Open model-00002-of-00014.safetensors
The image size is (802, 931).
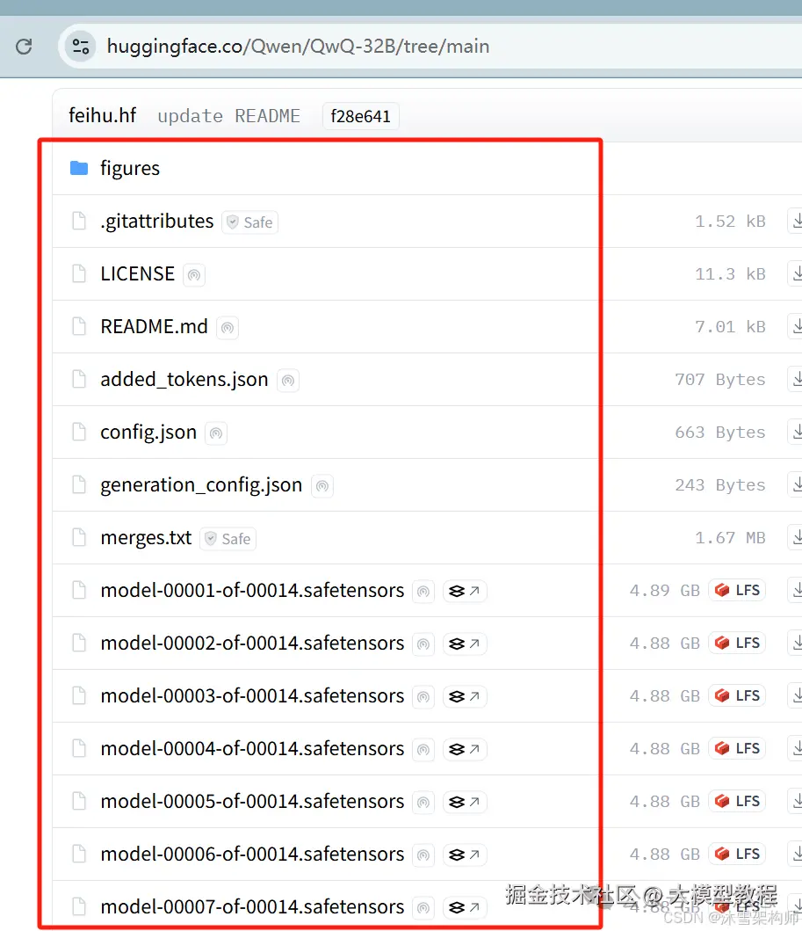252,644
